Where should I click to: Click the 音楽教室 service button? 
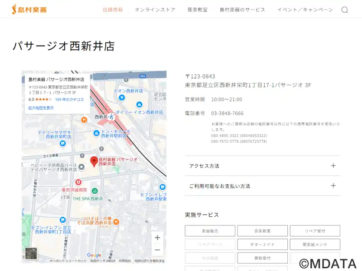tap(262, 231)
